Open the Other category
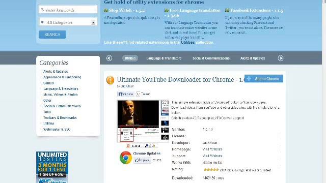The height and width of the screenshot is (183, 326). pos(47,101)
